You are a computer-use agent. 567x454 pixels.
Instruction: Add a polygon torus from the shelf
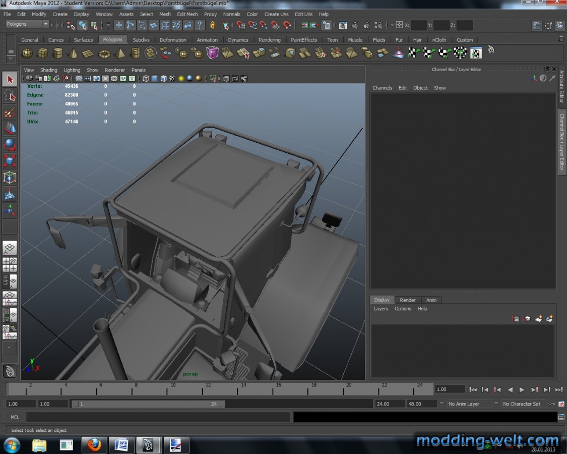tap(104, 53)
